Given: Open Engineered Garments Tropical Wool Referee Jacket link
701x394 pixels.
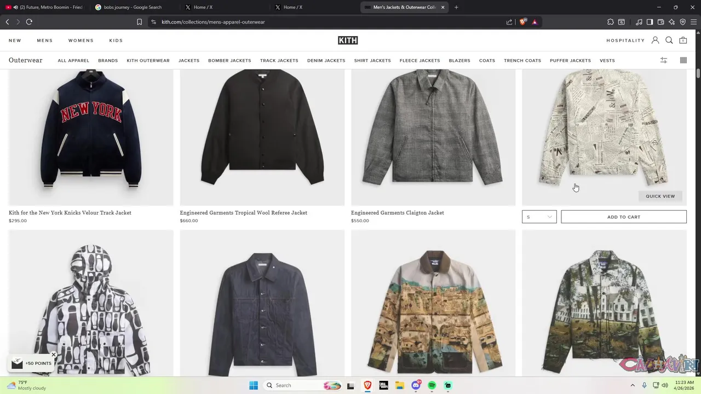Looking at the screenshot, I should (x=244, y=213).
